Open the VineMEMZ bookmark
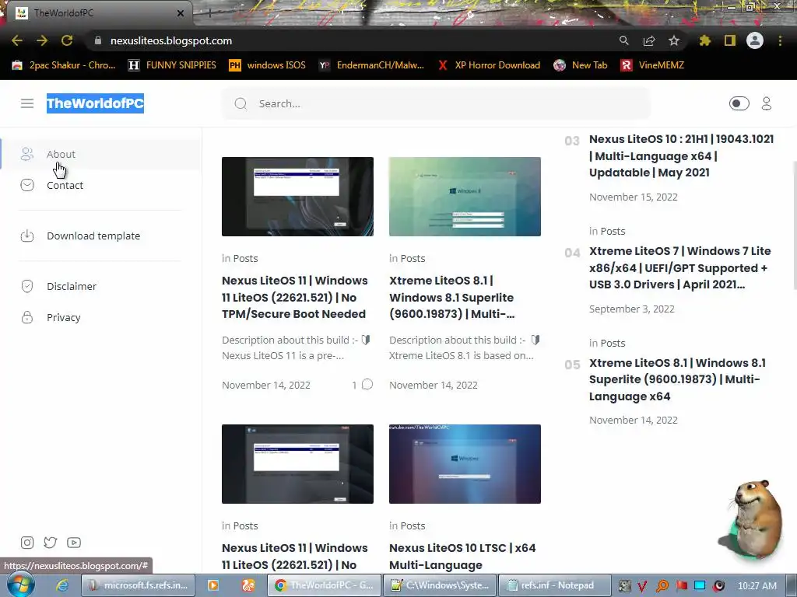This screenshot has width=797, height=597. (x=652, y=65)
